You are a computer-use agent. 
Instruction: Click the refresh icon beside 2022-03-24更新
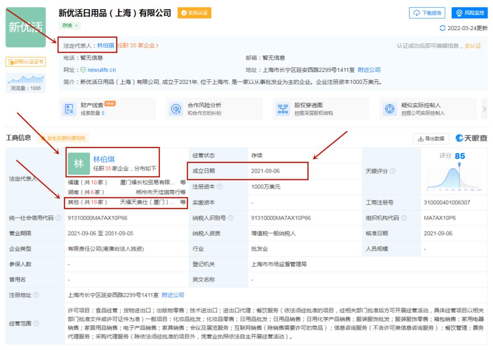pyautogui.click(x=441, y=28)
